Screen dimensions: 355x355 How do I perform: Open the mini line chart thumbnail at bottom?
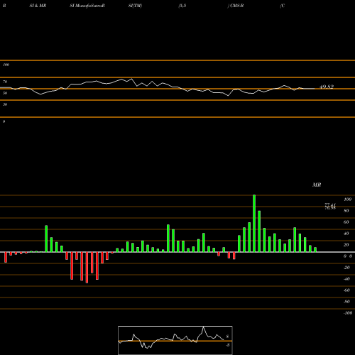point(175,340)
